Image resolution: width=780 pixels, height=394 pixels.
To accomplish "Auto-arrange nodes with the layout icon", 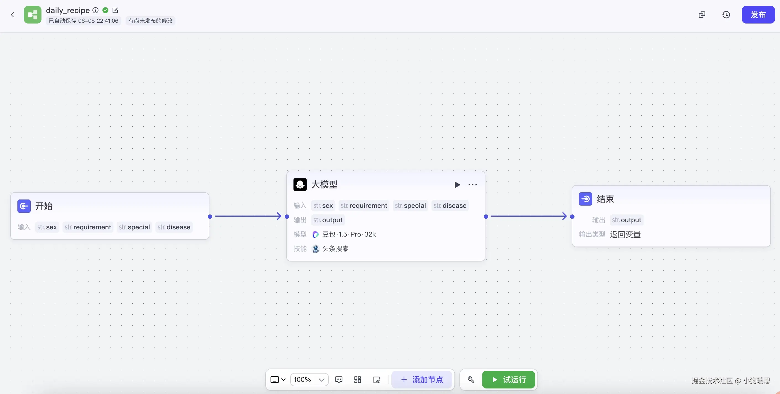I will (x=357, y=379).
